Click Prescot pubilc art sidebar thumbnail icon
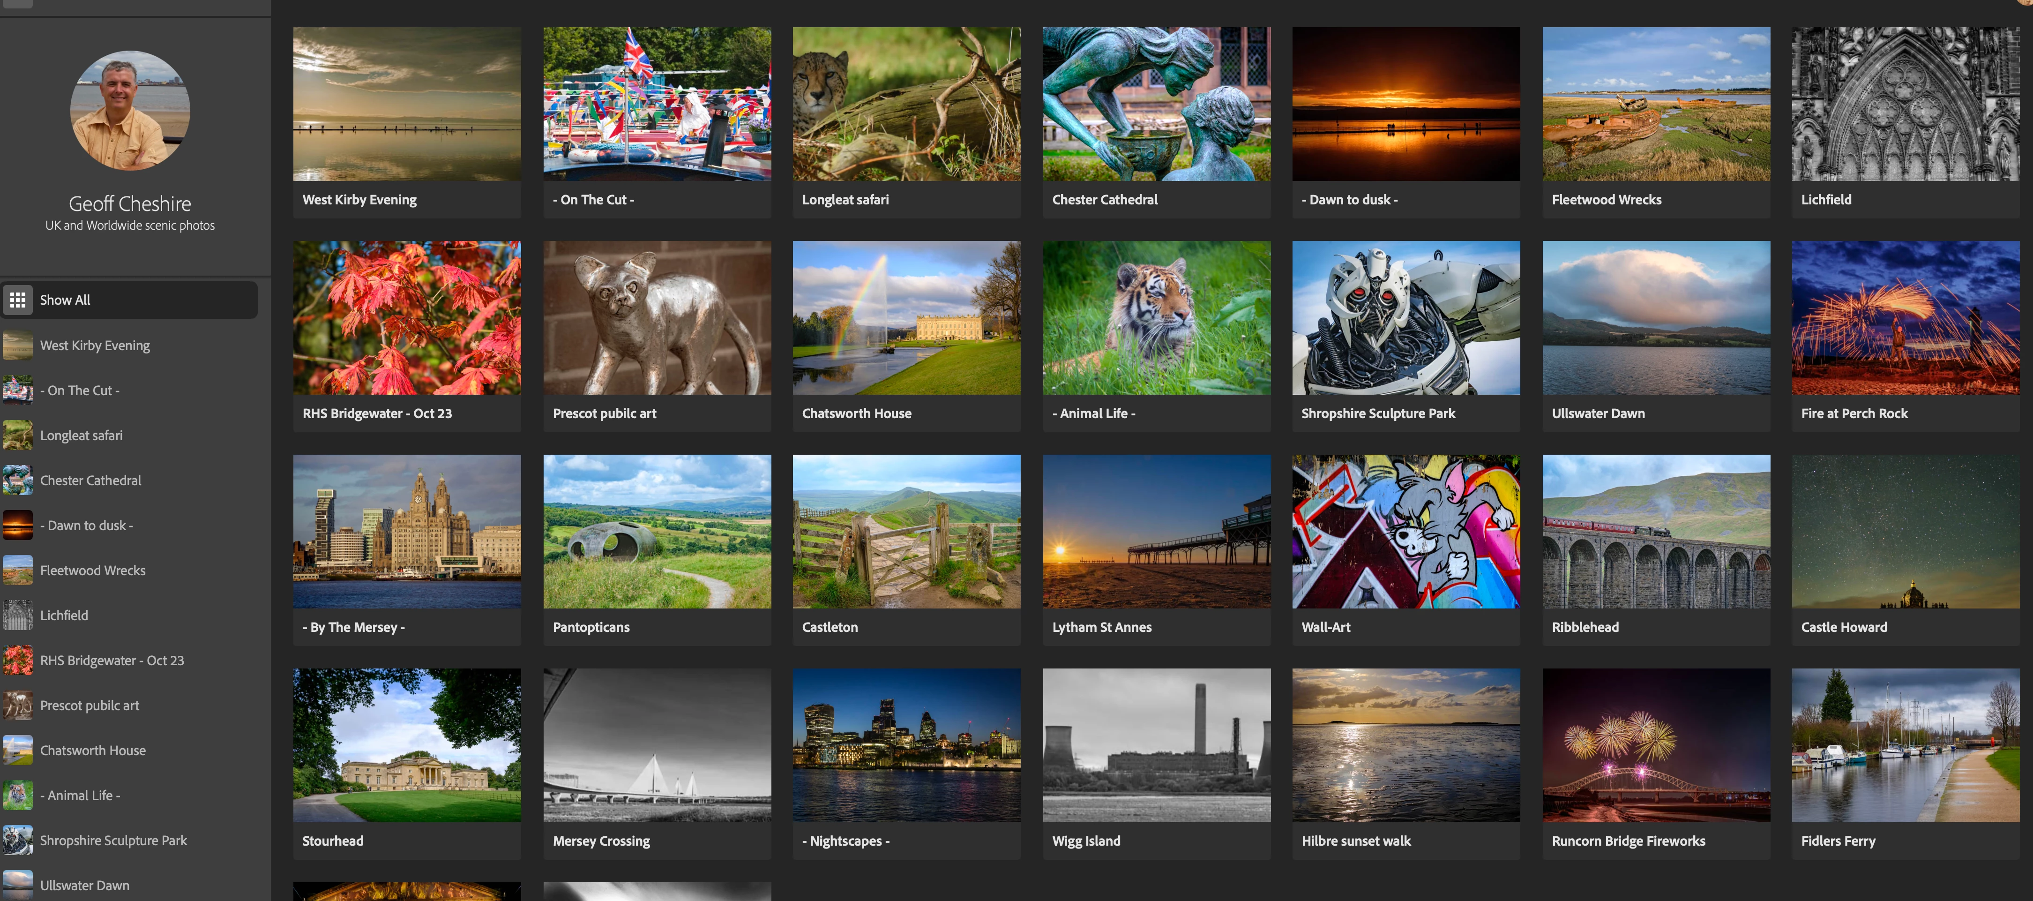 [x=17, y=705]
